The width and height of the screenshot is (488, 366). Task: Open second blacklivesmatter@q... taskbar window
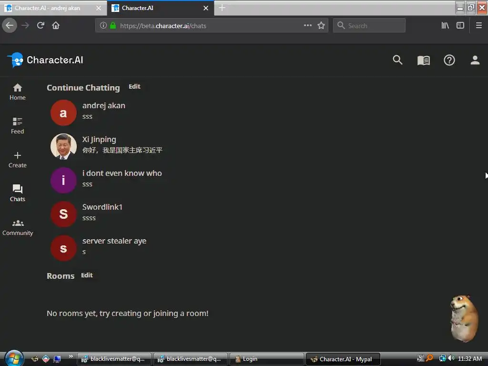[x=190, y=359]
